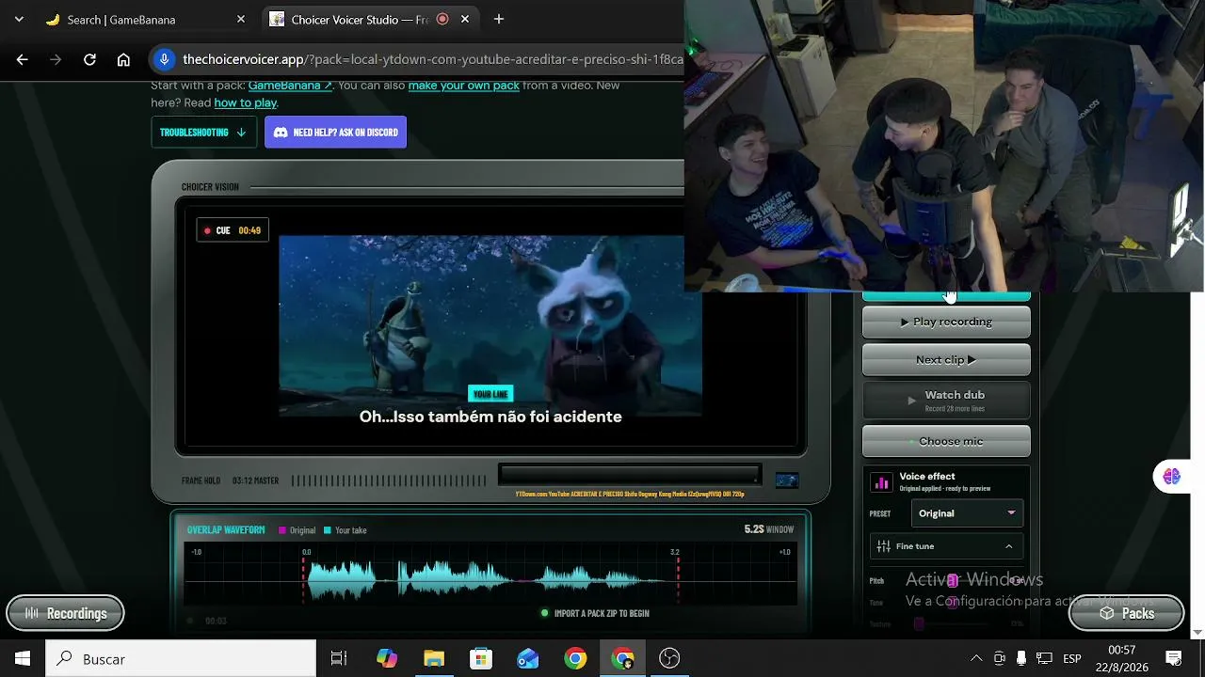Image resolution: width=1205 pixels, height=677 pixels.
Task: Click the Shifu video clip preview
Action: tap(490, 325)
